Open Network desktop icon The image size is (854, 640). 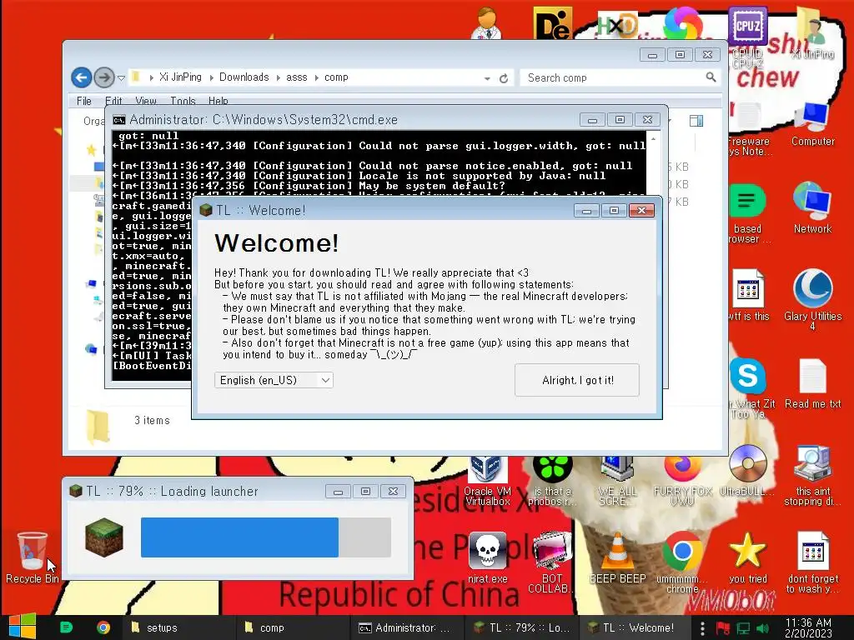click(812, 207)
